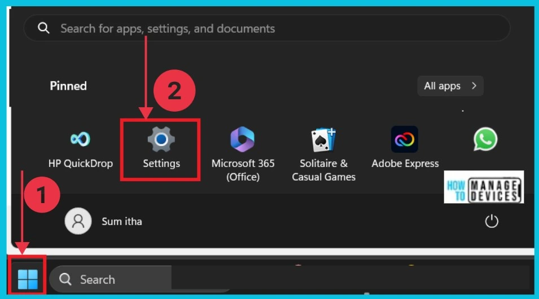Click the taskbar Search magnifier icon
Image resolution: width=539 pixels, height=299 pixels.
point(65,279)
